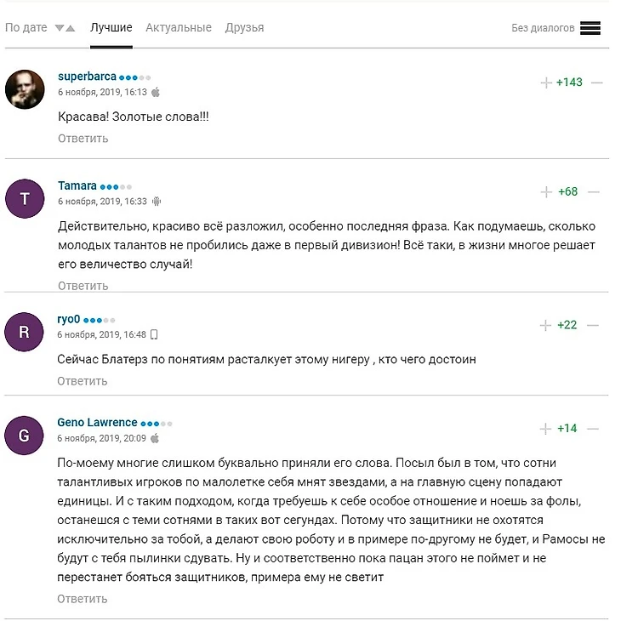Upvote Geno Lawrence's comment with the plus icon

546,429
